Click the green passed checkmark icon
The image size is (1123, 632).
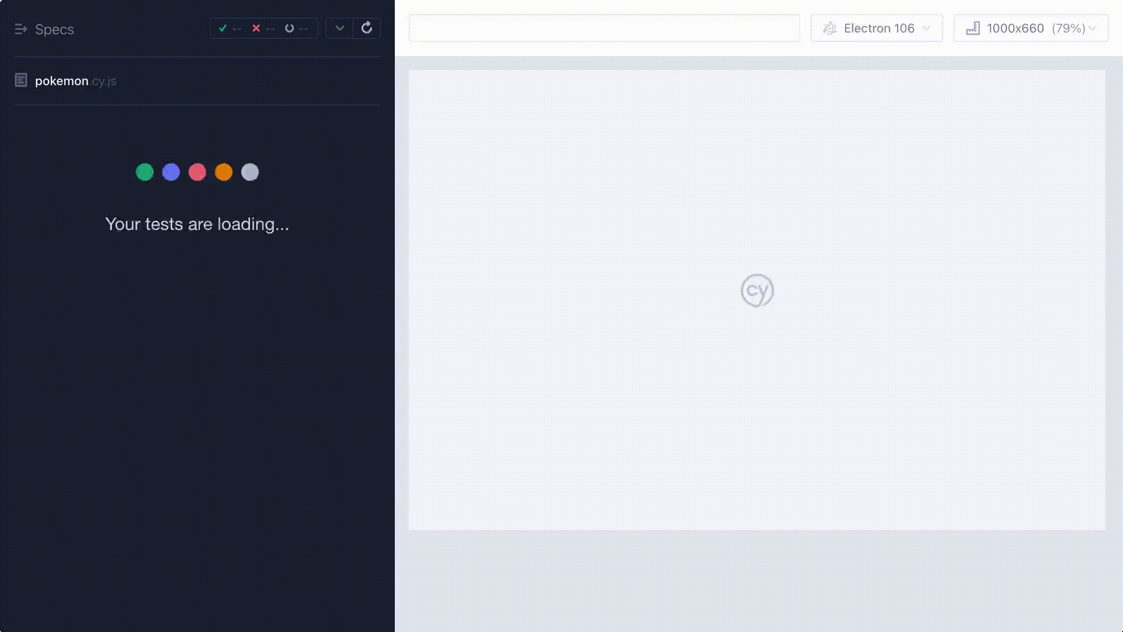pyautogui.click(x=223, y=29)
